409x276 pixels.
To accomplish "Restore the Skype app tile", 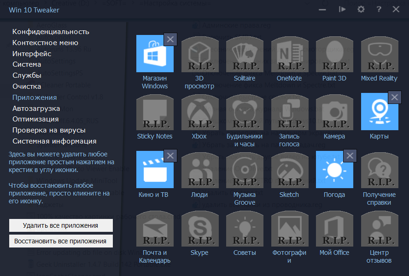I will pyautogui.click(x=200, y=229).
